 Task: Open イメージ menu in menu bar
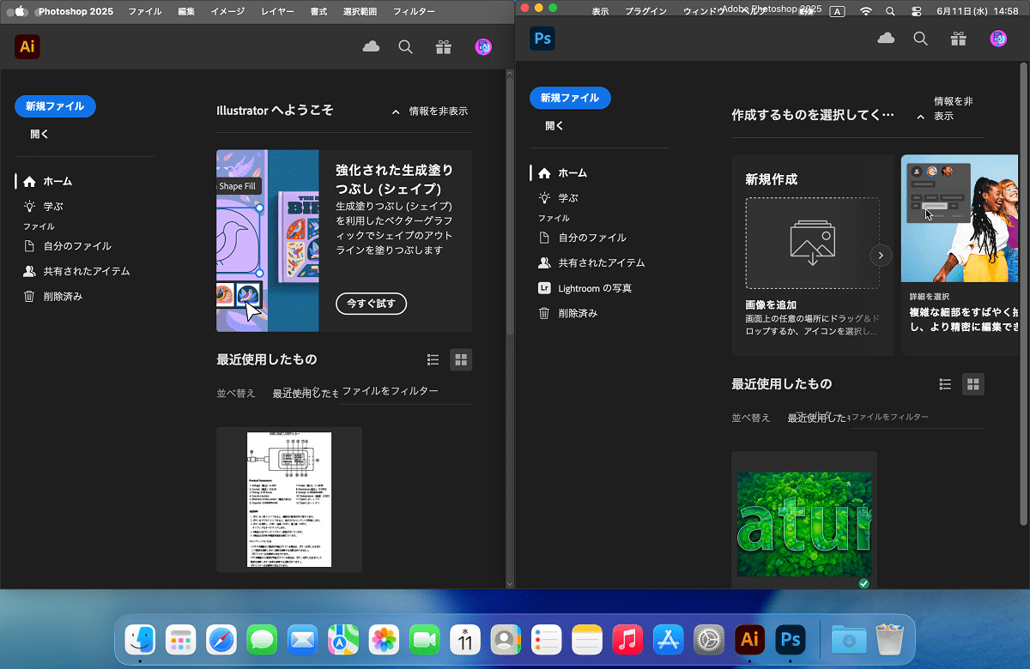(x=227, y=12)
